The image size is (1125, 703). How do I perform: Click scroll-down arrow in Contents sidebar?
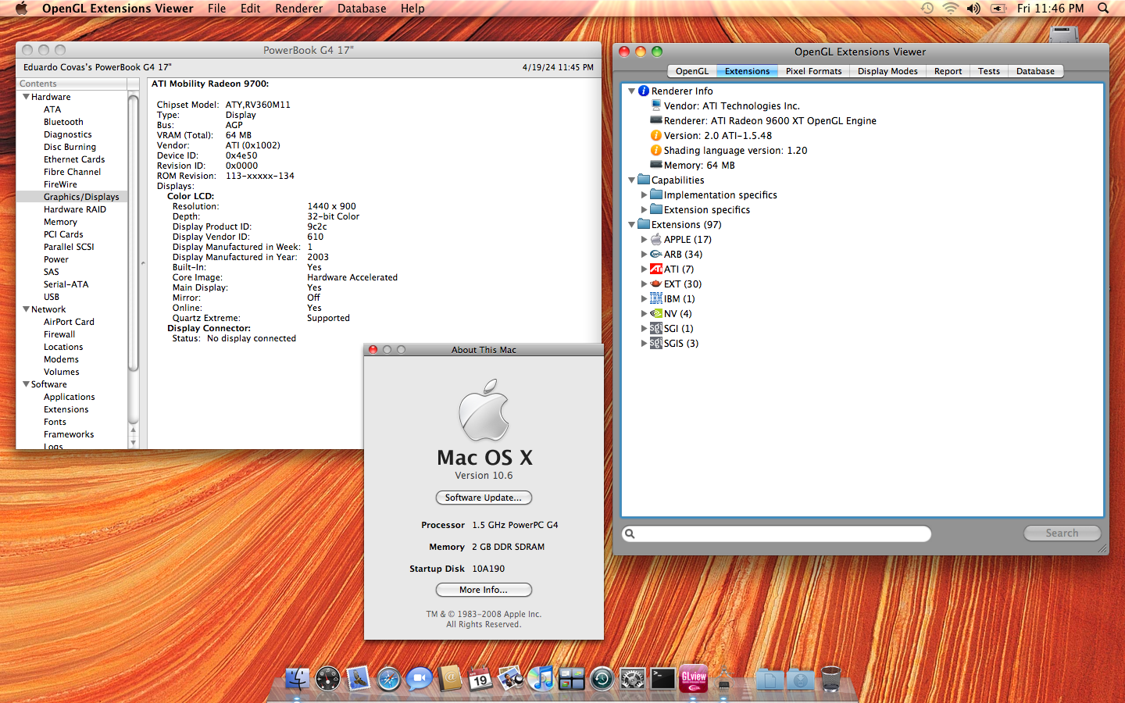133,443
